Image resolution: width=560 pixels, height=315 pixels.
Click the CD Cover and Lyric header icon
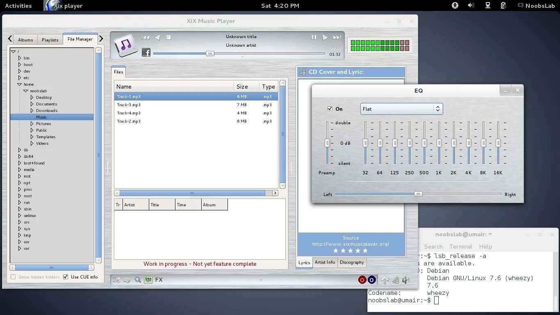(x=303, y=72)
